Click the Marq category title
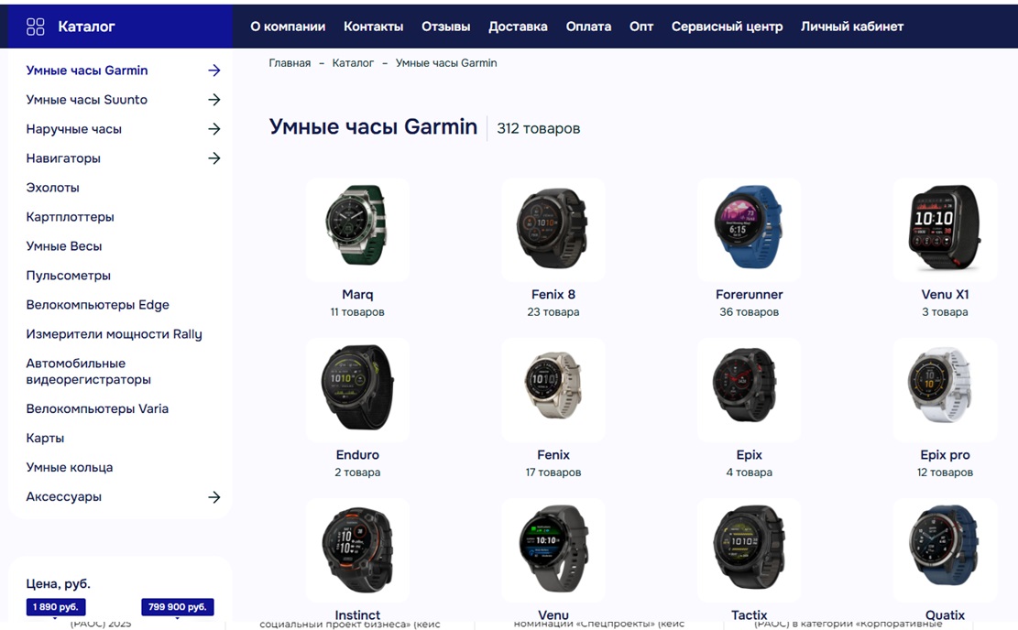 (357, 295)
